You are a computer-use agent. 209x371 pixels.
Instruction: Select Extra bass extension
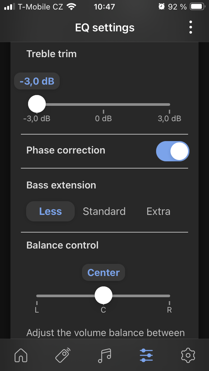click(x=158, y=211)
